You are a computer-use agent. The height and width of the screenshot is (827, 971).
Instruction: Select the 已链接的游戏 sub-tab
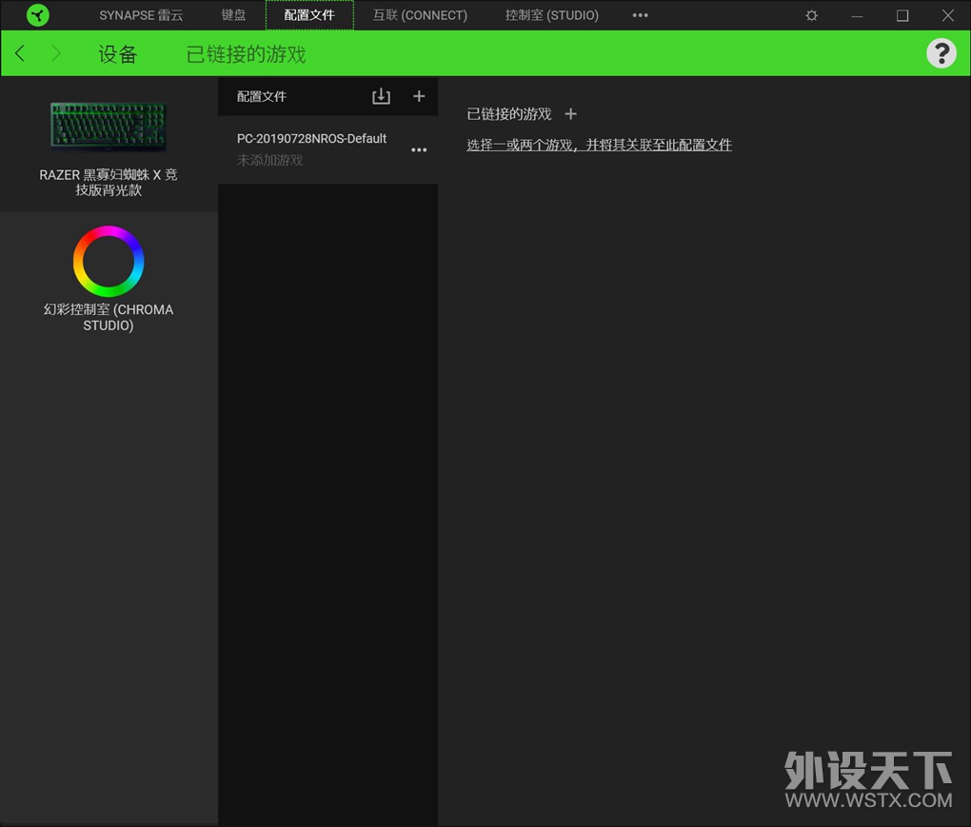tap(246, 54)
